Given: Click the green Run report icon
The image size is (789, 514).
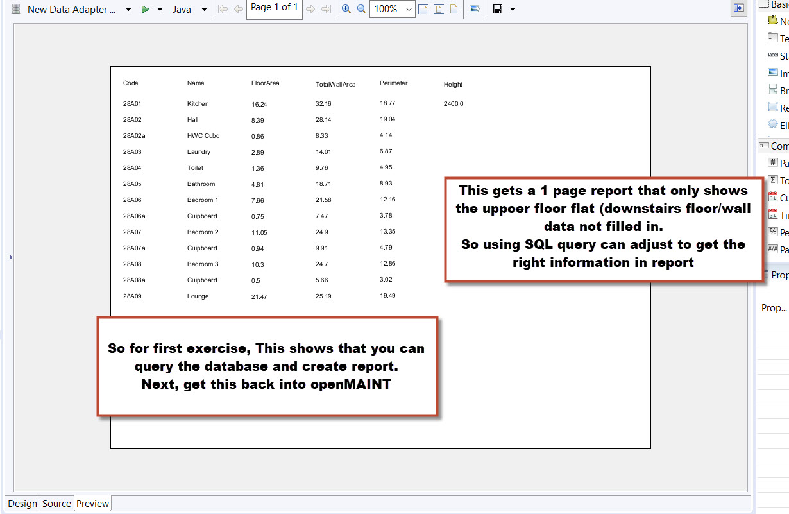Looking at the screenshot, I should pyautogui.click(x=146, y=10).
